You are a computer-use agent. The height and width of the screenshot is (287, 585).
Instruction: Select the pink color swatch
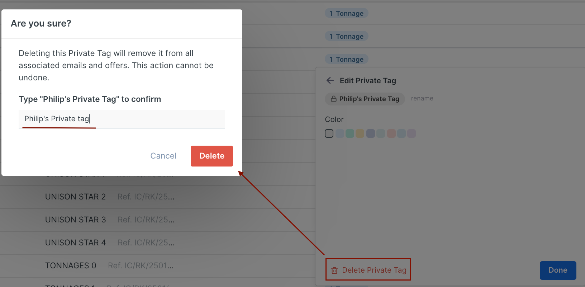click(391, 134)
